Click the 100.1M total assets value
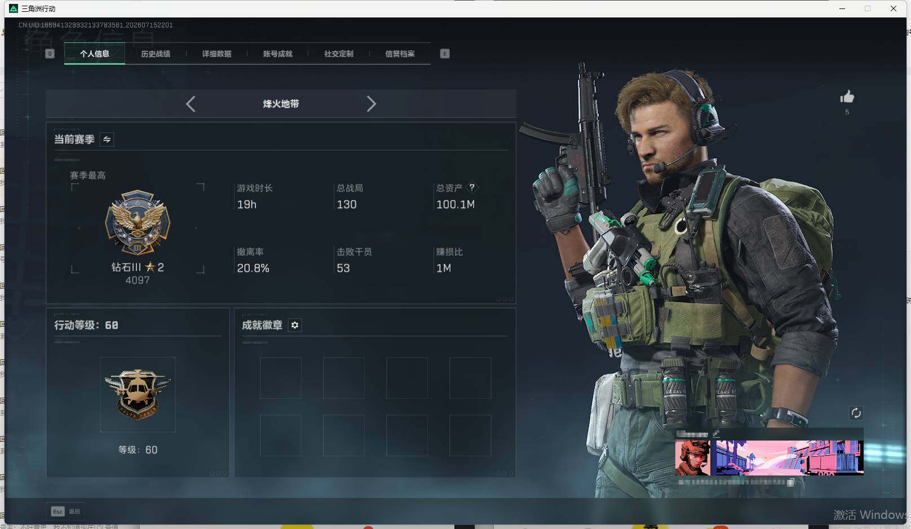Image resolution: width=911 pixels, height=529 pixels. tap(455, 205)
